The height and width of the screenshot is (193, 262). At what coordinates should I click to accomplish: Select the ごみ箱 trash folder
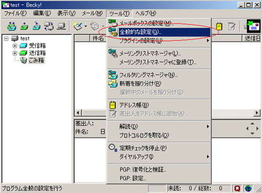click(x=36, y=60)
